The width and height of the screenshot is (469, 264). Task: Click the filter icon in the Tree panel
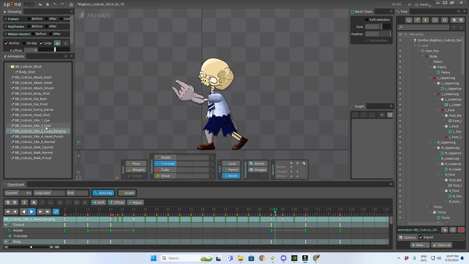click(425, 20)
